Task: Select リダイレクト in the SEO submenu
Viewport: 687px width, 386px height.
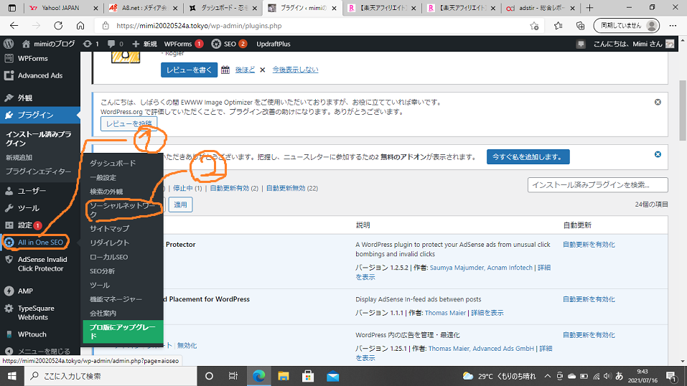Action: 109,243
